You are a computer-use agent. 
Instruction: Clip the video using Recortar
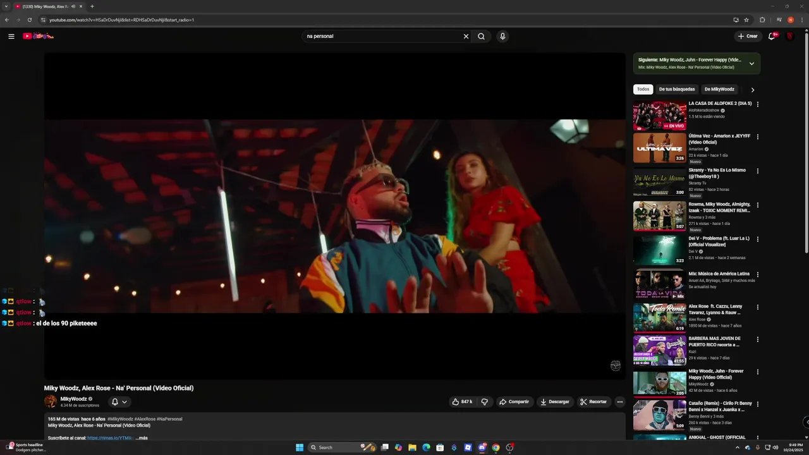coord(593,402)
